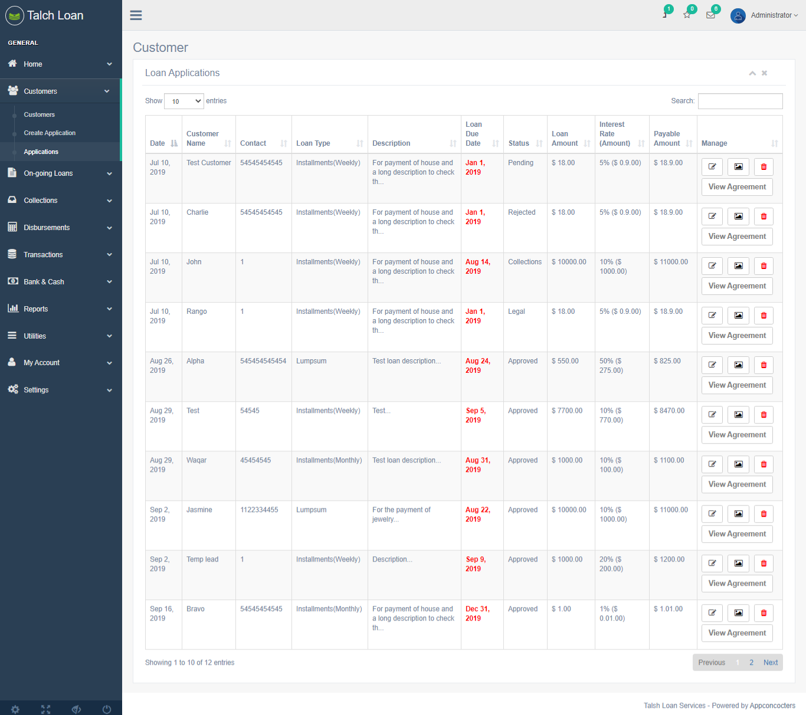This screenshot has height=715, width=806.
Task: Click the logout power icon in sidebar footer
Action: coord(107,709)
